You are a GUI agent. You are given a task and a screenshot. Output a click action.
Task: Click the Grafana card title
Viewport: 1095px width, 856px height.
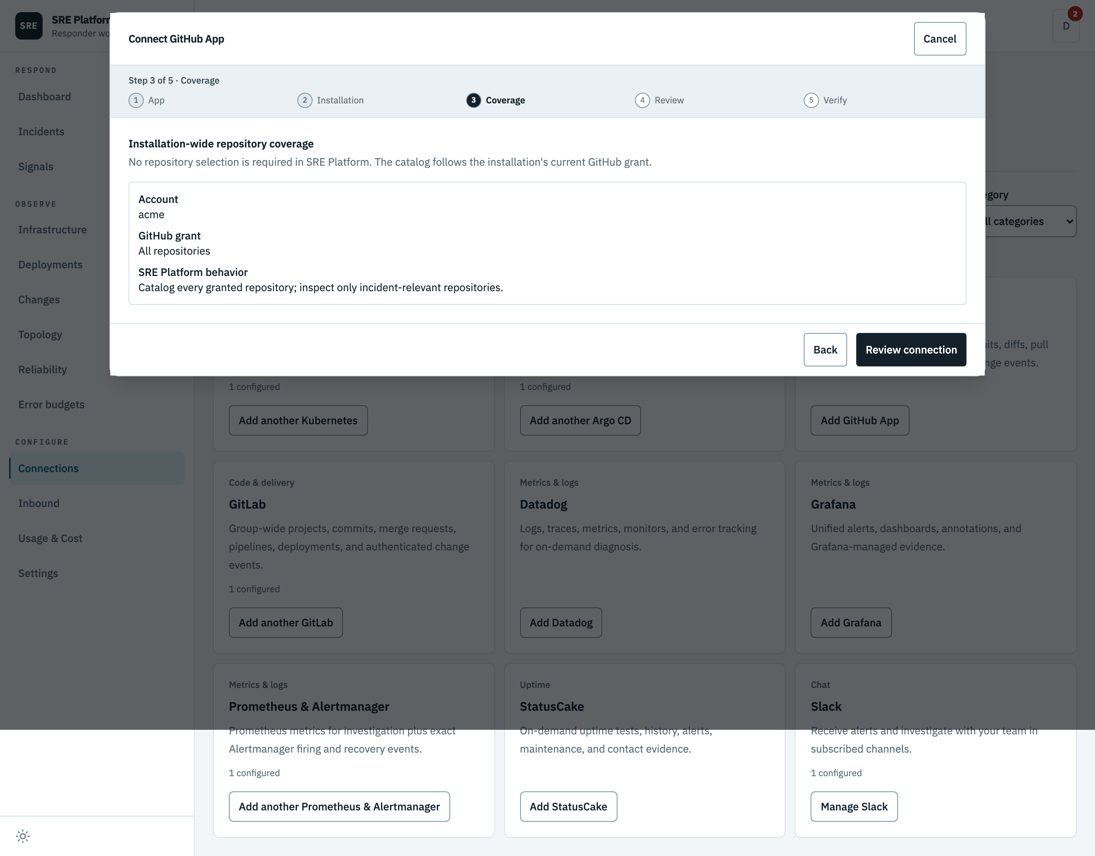[833, 505]
